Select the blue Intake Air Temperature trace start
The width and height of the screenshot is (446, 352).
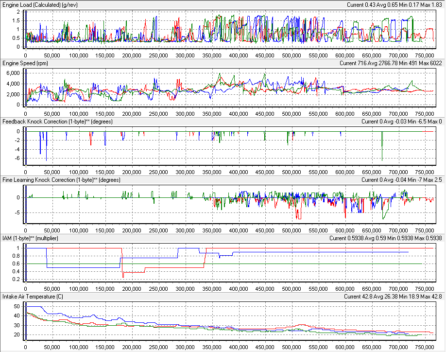point(27,307)
